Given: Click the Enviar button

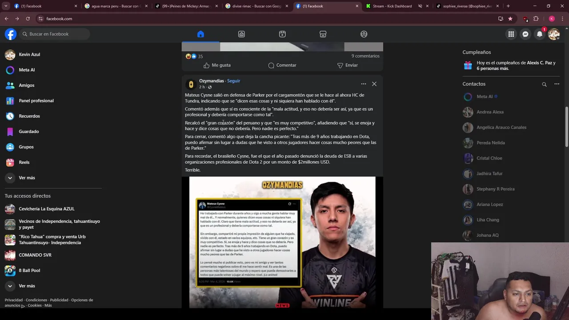Looking at the screenshot, I should point(347,65).
